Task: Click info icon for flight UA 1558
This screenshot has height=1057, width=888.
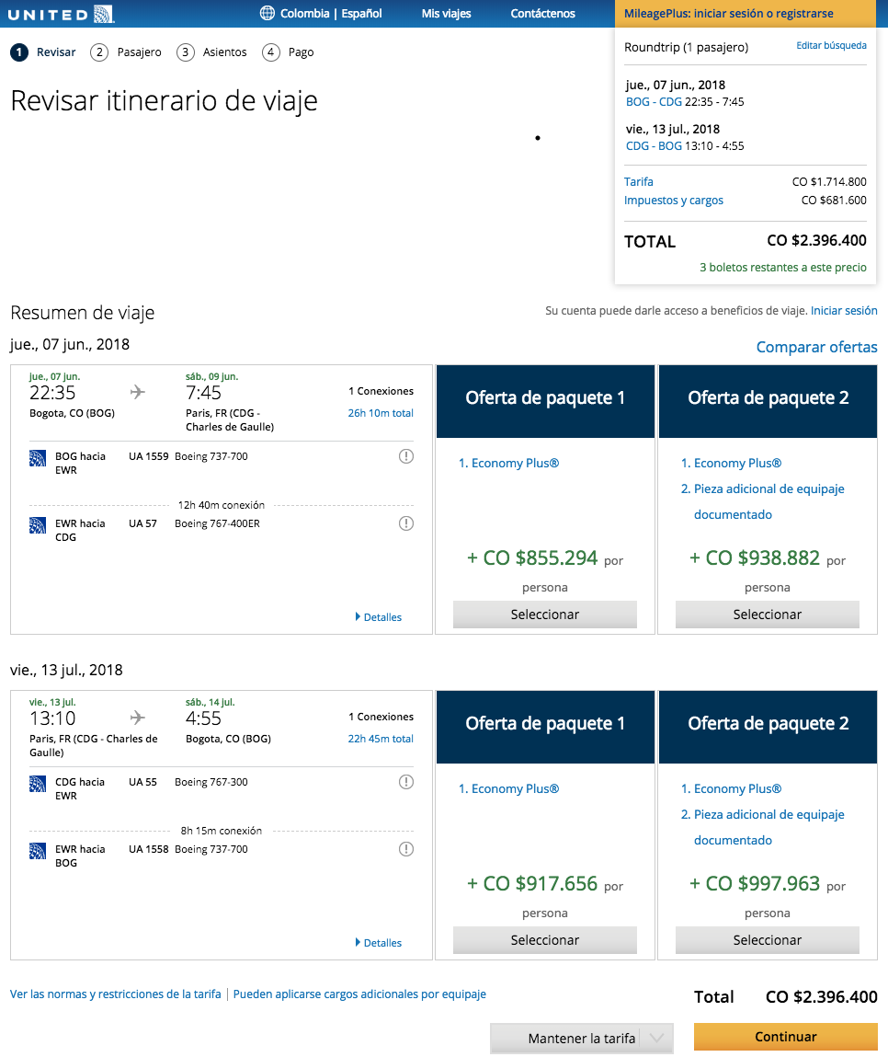Action: click(406, 849)
